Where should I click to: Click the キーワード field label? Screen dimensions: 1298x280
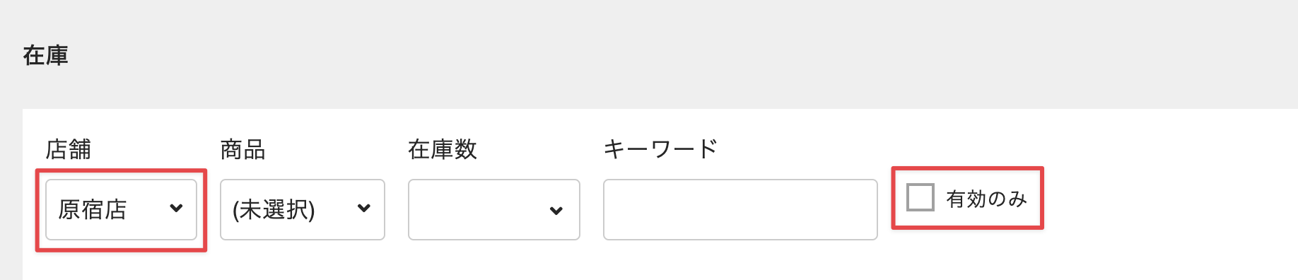pos(660,149)
